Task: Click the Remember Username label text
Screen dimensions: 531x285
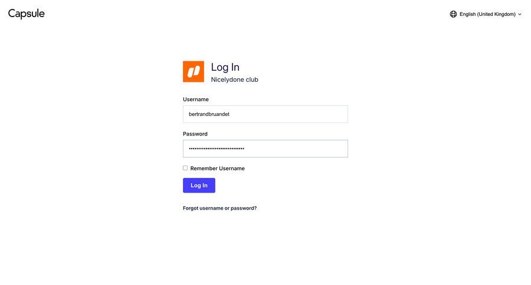Action: (x=217, y=168)
